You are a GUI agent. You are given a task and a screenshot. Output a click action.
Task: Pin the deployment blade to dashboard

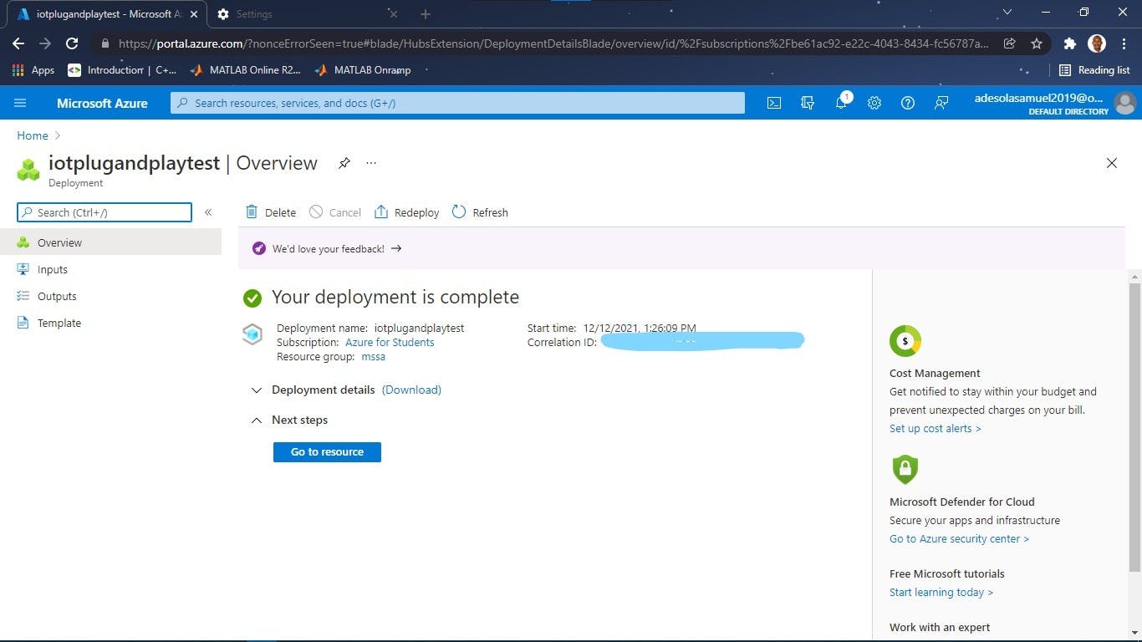(x=344, y=163)
